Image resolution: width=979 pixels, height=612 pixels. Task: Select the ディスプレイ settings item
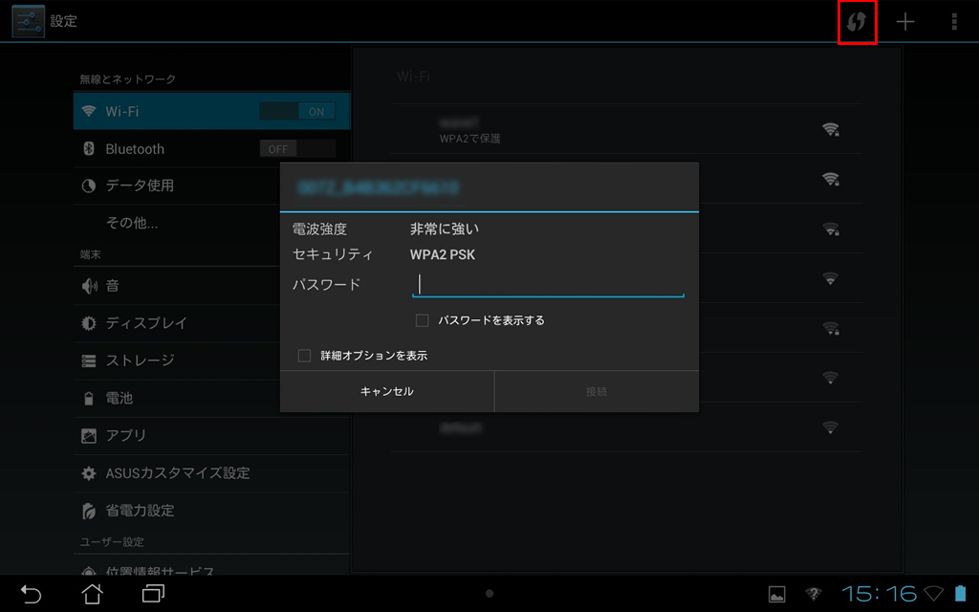pos(146,323)
